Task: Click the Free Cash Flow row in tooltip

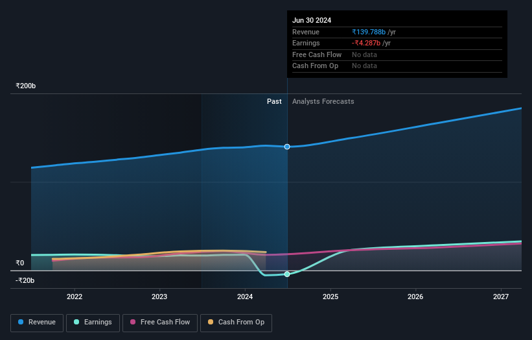Action: point(397,55)
